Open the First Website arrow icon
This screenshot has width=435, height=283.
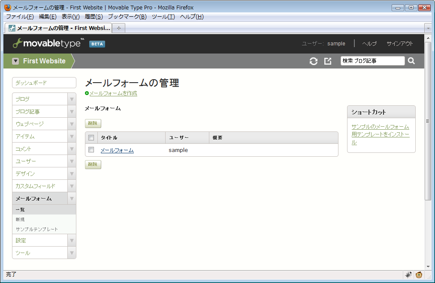(x=15, y=61)
